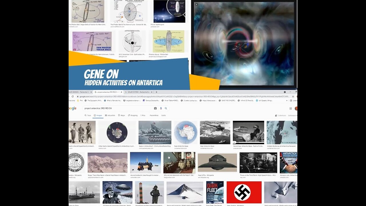Open the What is Remote Vie... bookmark
Viewport: 366px width, 206px height.
tap(113, 101)
